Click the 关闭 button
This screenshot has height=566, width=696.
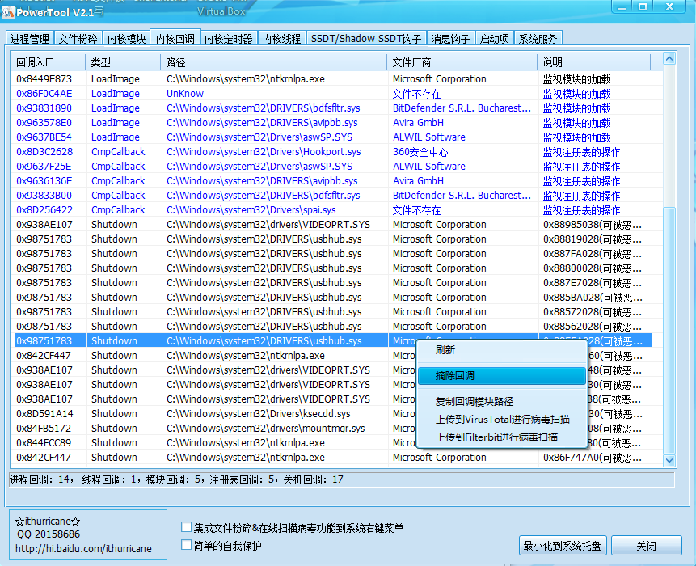(x=647, y=546)
